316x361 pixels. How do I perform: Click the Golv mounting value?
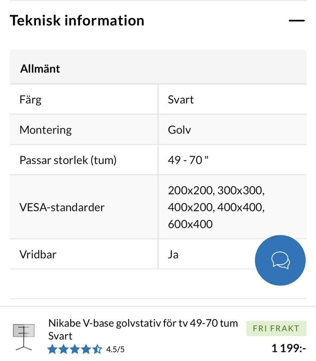(179, 130)
